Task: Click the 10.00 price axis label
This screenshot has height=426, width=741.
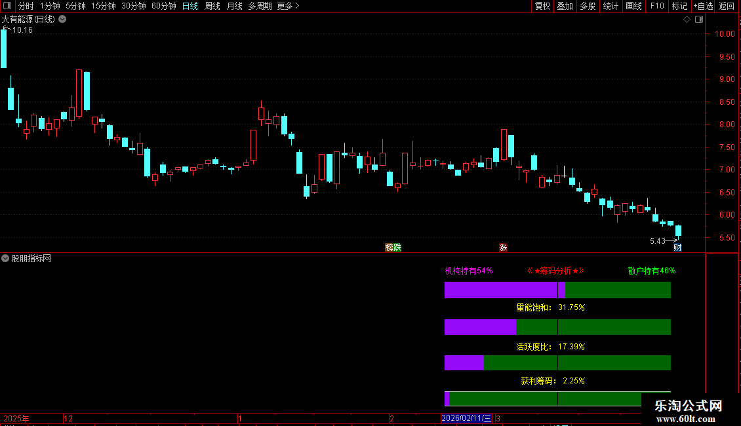Action: (x=725, y=34)
